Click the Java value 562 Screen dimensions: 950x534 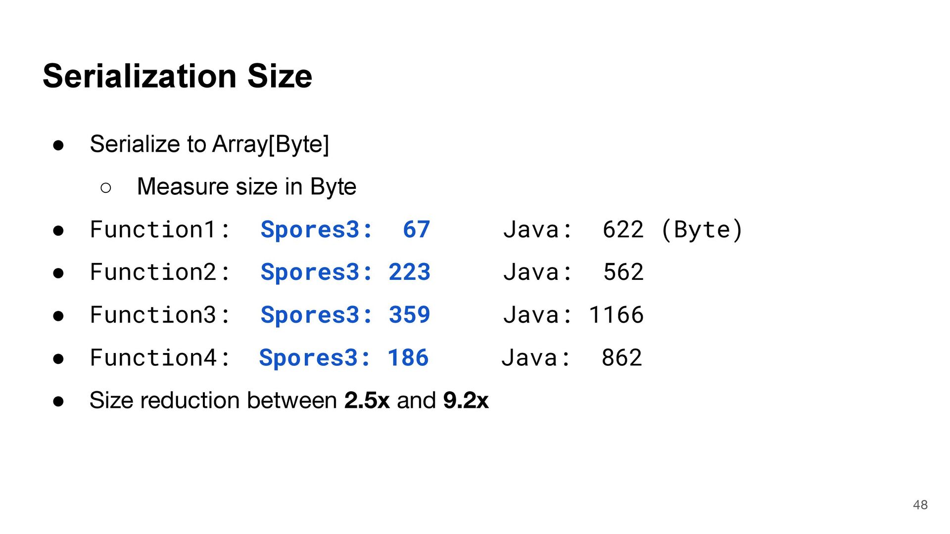pos(623,272)
